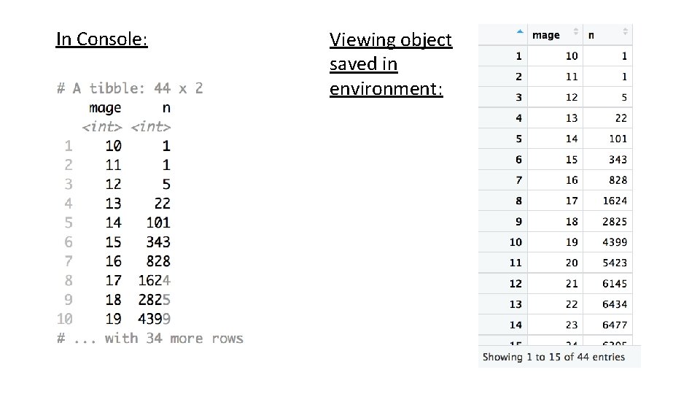Viewport: 700px width, 394px height.
Task: Click the sort arrows in n column header
Action: click(x=625, y=33)
